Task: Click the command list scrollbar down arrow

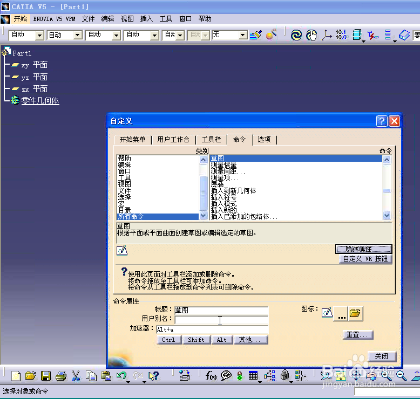Action: pos(387,215)
